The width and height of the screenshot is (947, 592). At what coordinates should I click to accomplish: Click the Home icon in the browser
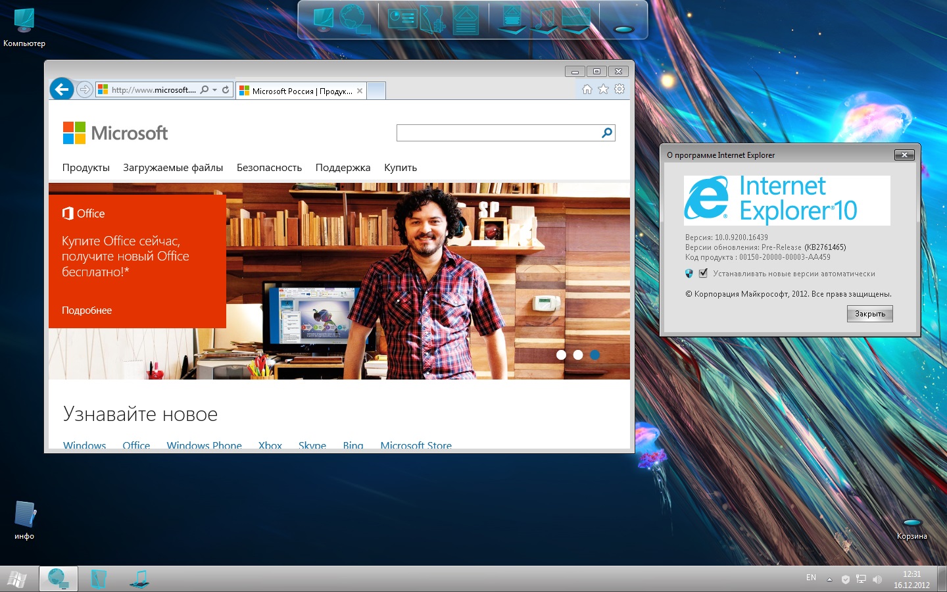coord(587,89)
